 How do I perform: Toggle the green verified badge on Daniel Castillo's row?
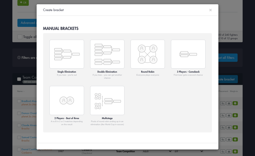[235, 151]
